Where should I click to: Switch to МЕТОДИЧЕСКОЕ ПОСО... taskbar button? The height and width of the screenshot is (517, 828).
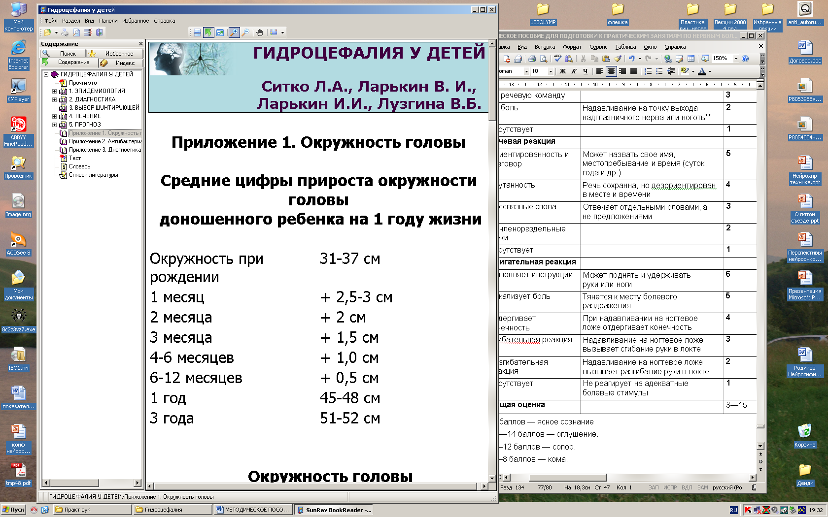[253, 510]
